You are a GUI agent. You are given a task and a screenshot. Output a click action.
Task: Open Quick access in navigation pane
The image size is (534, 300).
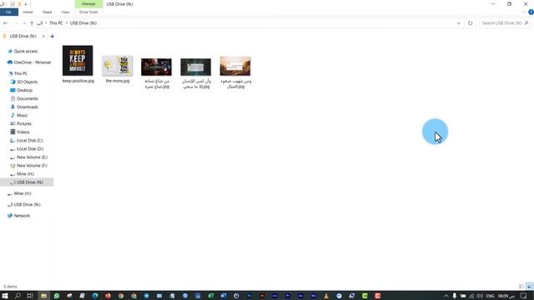[26, 51]
